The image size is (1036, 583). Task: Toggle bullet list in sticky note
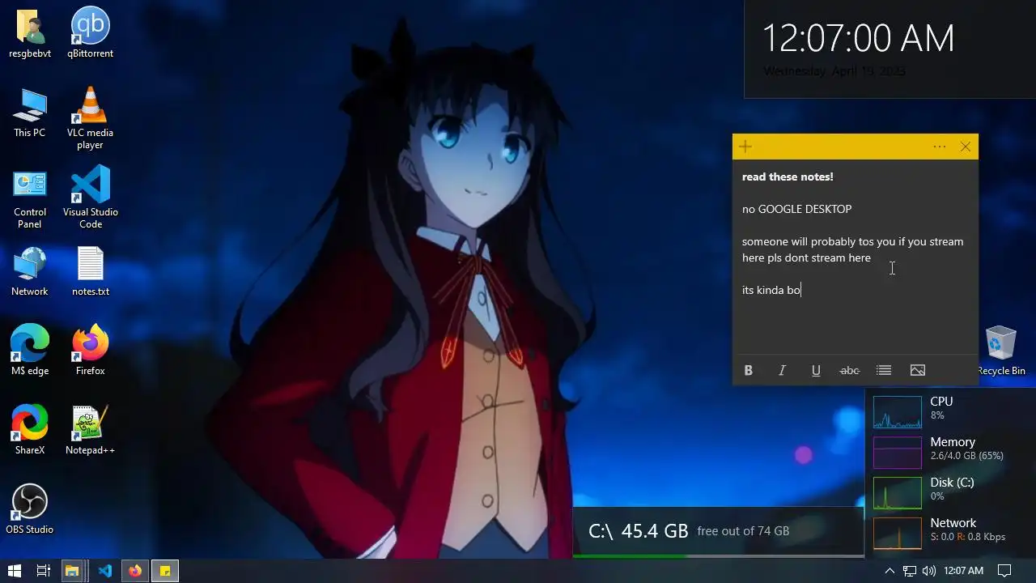coord(884,370)
